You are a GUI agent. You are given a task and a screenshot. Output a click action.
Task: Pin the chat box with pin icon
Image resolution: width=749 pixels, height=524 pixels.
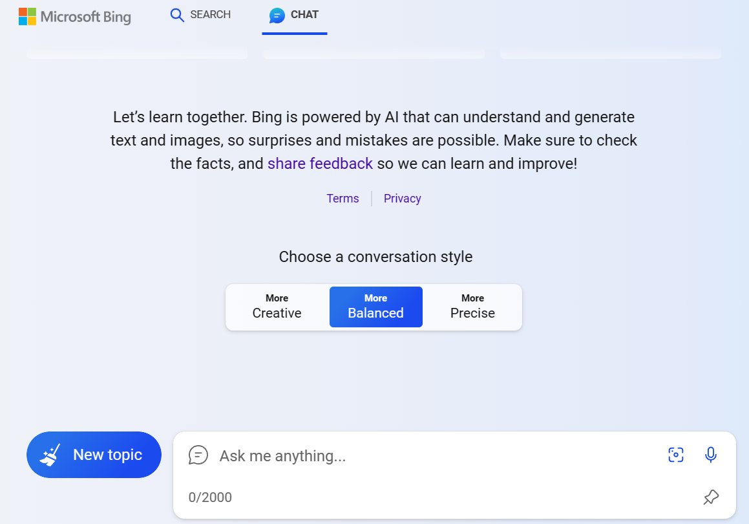(x=711, y=497)
